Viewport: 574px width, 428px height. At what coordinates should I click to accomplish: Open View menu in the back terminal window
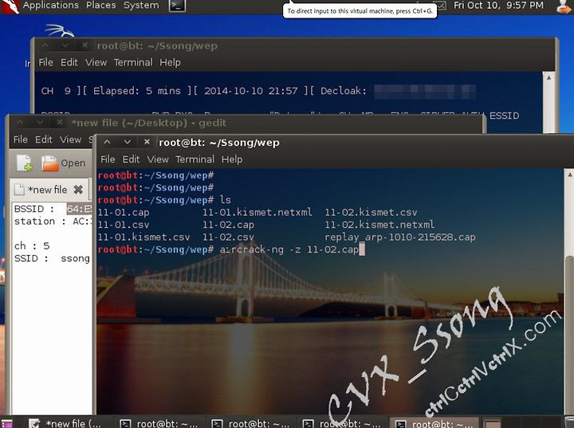96,63
